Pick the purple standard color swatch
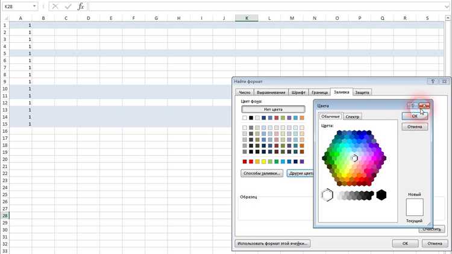 click(302, 162)
